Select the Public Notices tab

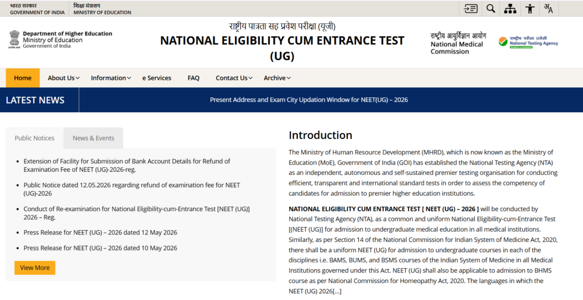point(35,138)
